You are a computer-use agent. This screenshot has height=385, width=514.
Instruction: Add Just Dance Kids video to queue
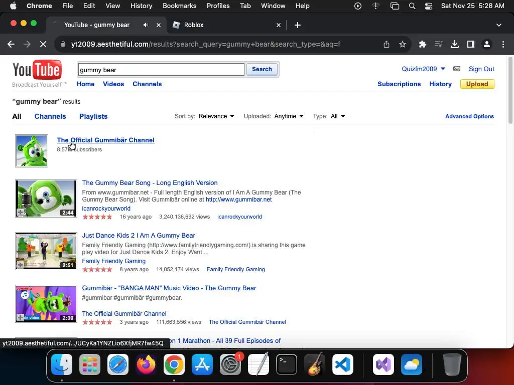[20, 265]
